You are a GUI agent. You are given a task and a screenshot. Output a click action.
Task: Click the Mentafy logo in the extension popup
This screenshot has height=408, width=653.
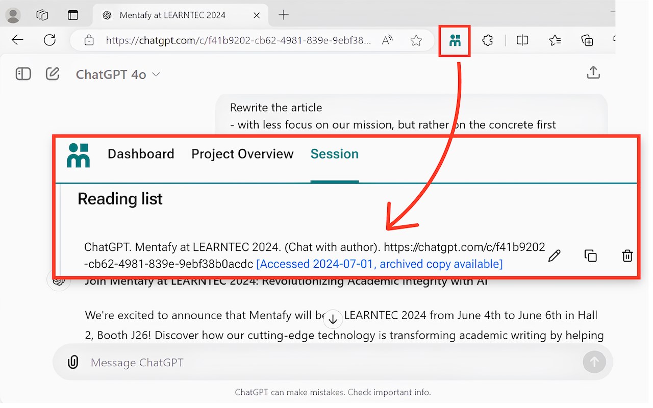[x=79, y=155]
